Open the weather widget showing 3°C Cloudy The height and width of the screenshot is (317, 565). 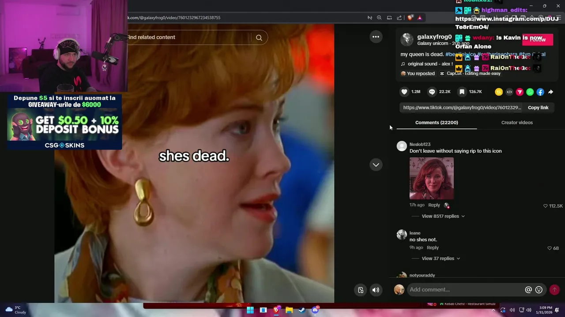pyautogui.click(x=15, y=310)
